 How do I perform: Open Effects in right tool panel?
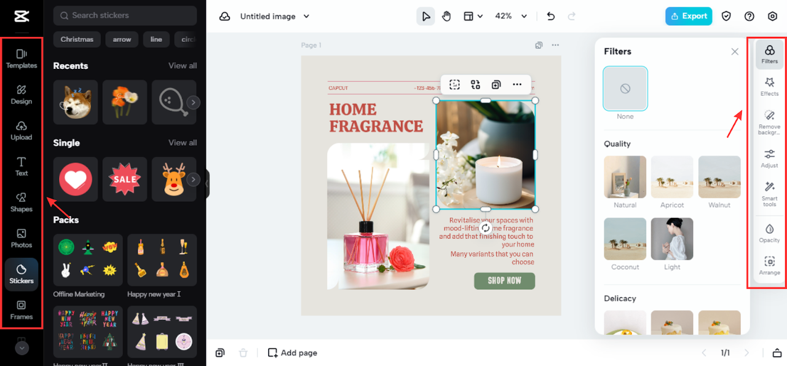(x=769, y=86)
